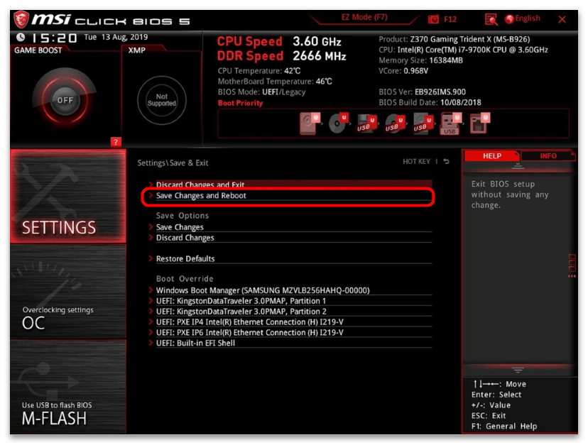Click the BIOS Mode UEFI/Legacy text
The image size is (588, 445).
pyautogui.click(x=262, y=92)
